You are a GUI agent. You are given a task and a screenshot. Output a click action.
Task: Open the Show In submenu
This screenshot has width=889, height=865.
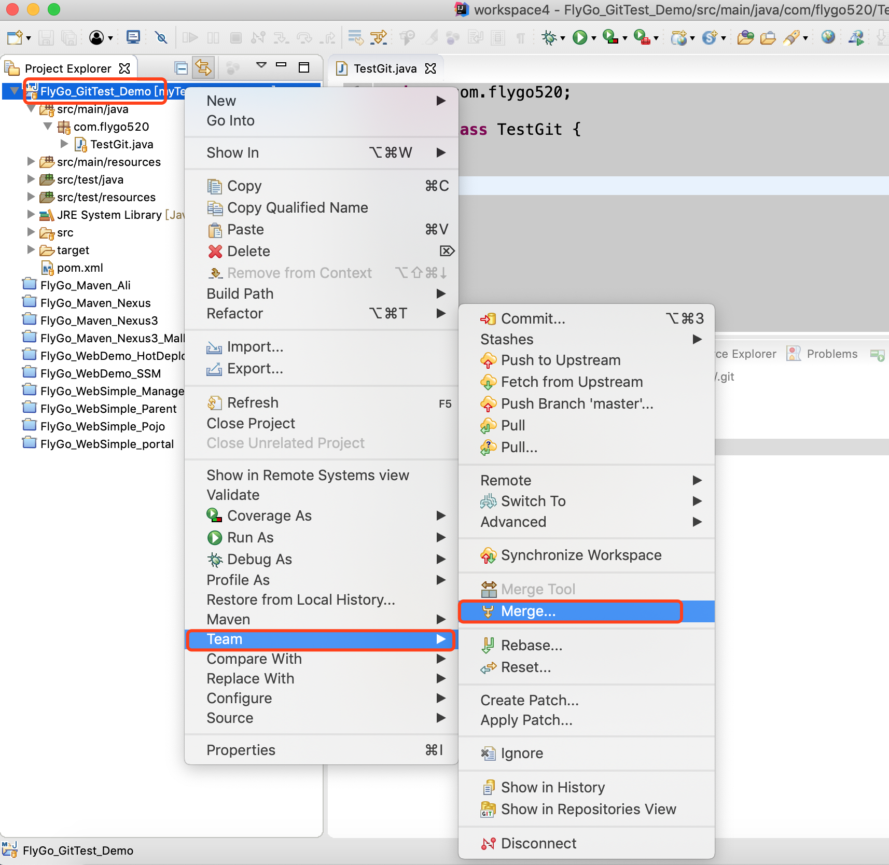tap(321, 152)
